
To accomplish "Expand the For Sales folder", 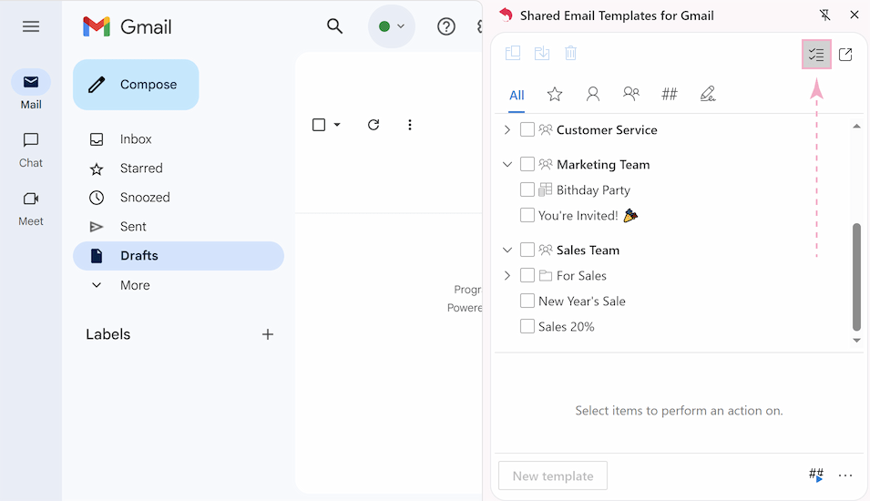I will point(507,275).
